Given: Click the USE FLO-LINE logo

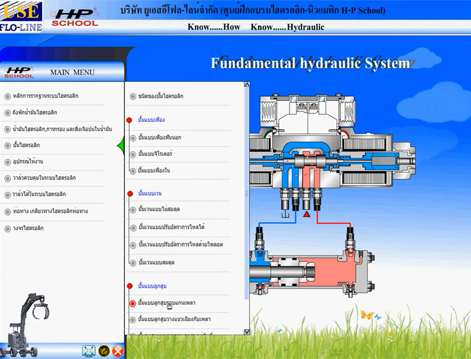Looking at the screenshot, I should click(x=21, y=16).
